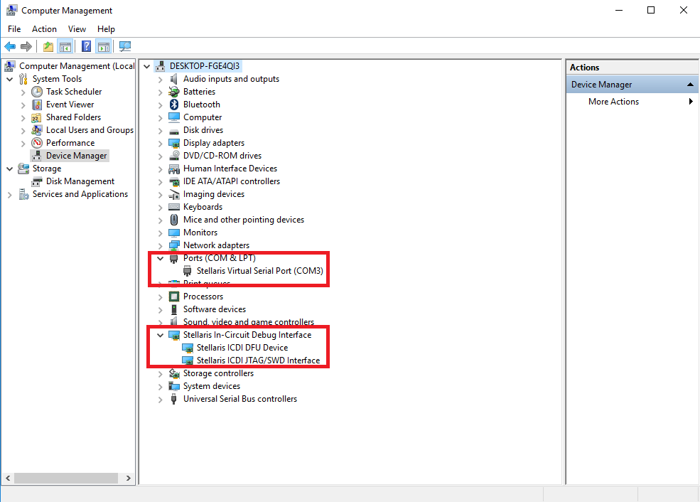700x502 pixels.
Task: Click left pane scrollbar left arrow
Action: coord(8,478)
